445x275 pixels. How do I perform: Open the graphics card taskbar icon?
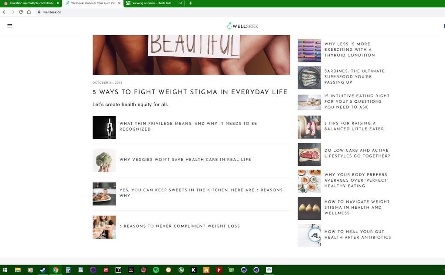click(231, 270)
